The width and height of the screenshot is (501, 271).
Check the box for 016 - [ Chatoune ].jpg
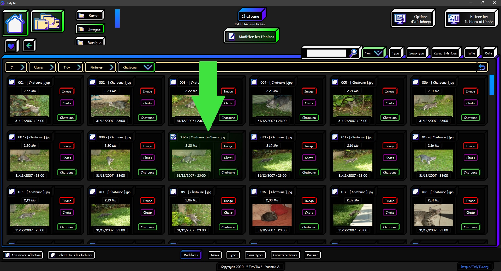254,192
